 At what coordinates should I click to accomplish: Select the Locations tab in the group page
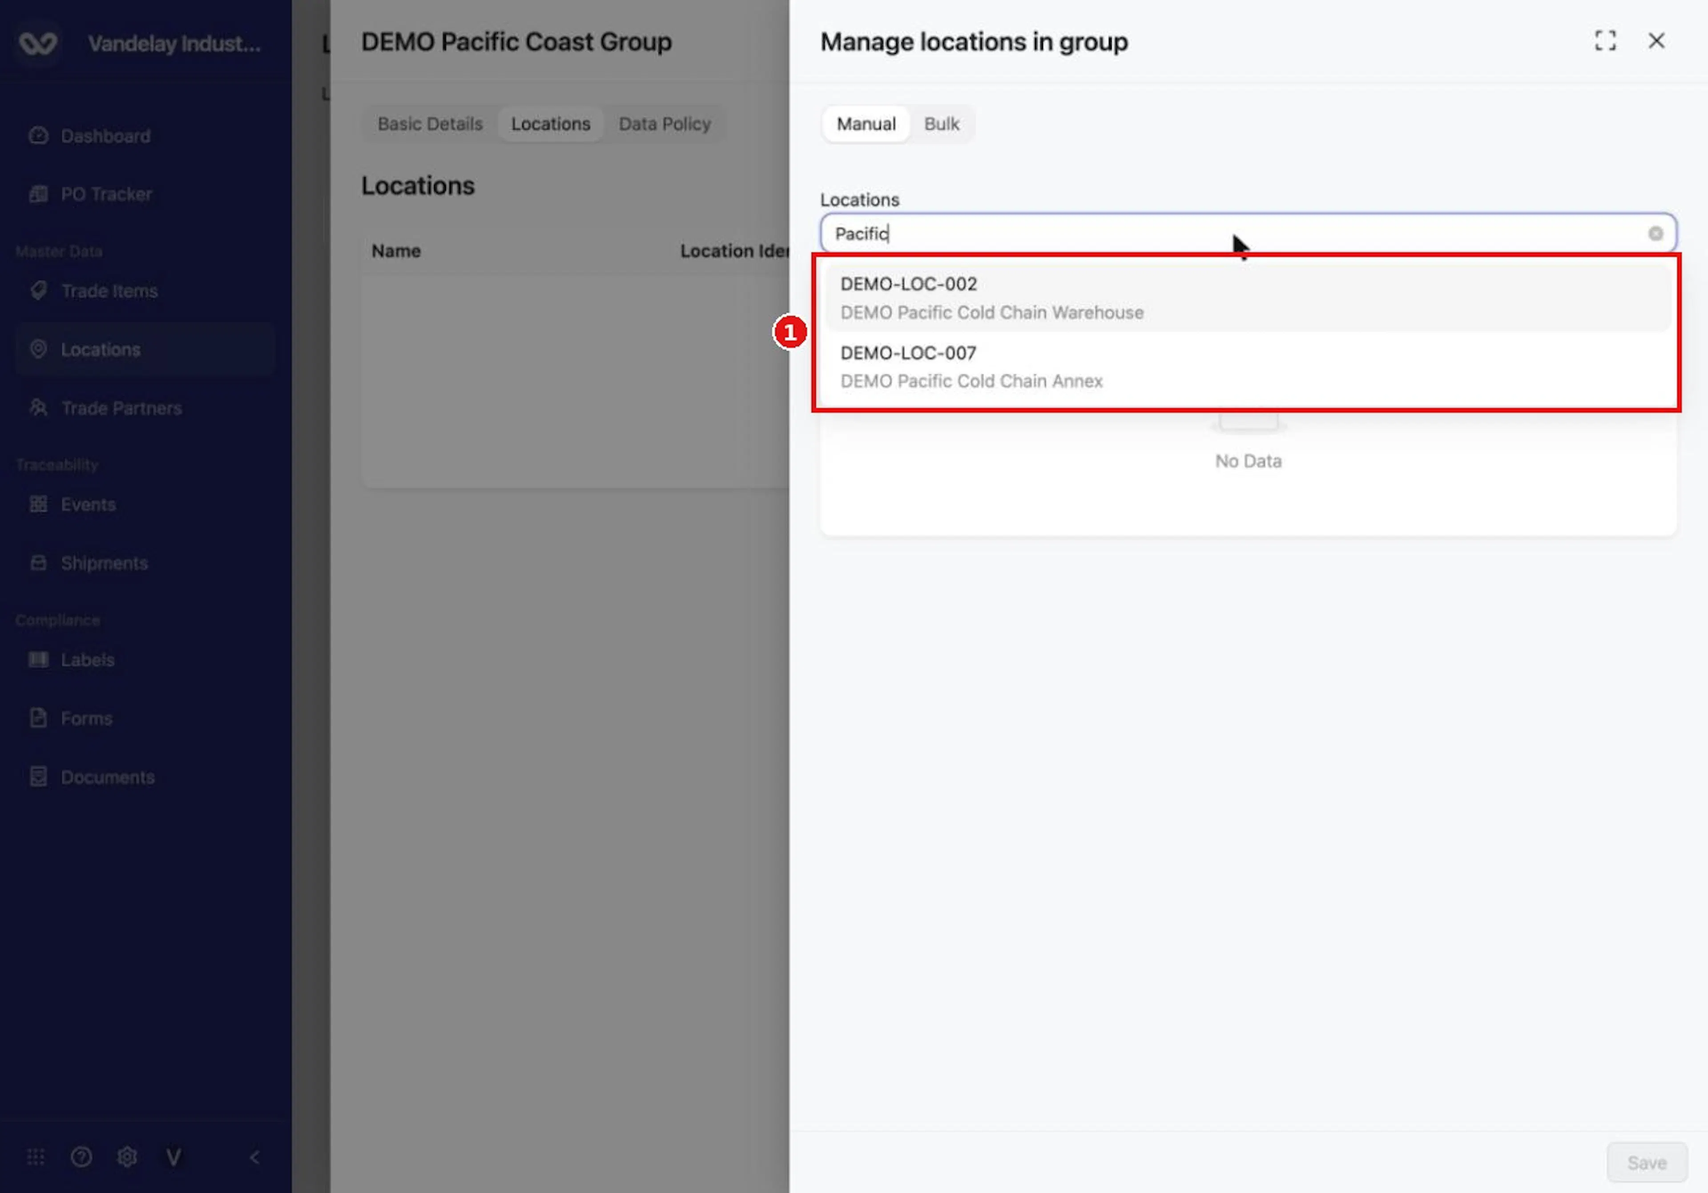point(551,124)
